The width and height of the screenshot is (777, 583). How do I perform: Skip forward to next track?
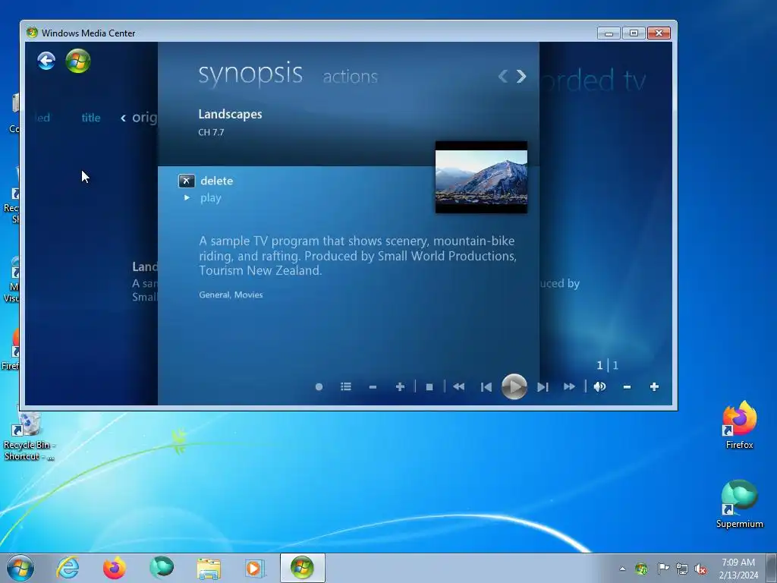click(543, 386)
